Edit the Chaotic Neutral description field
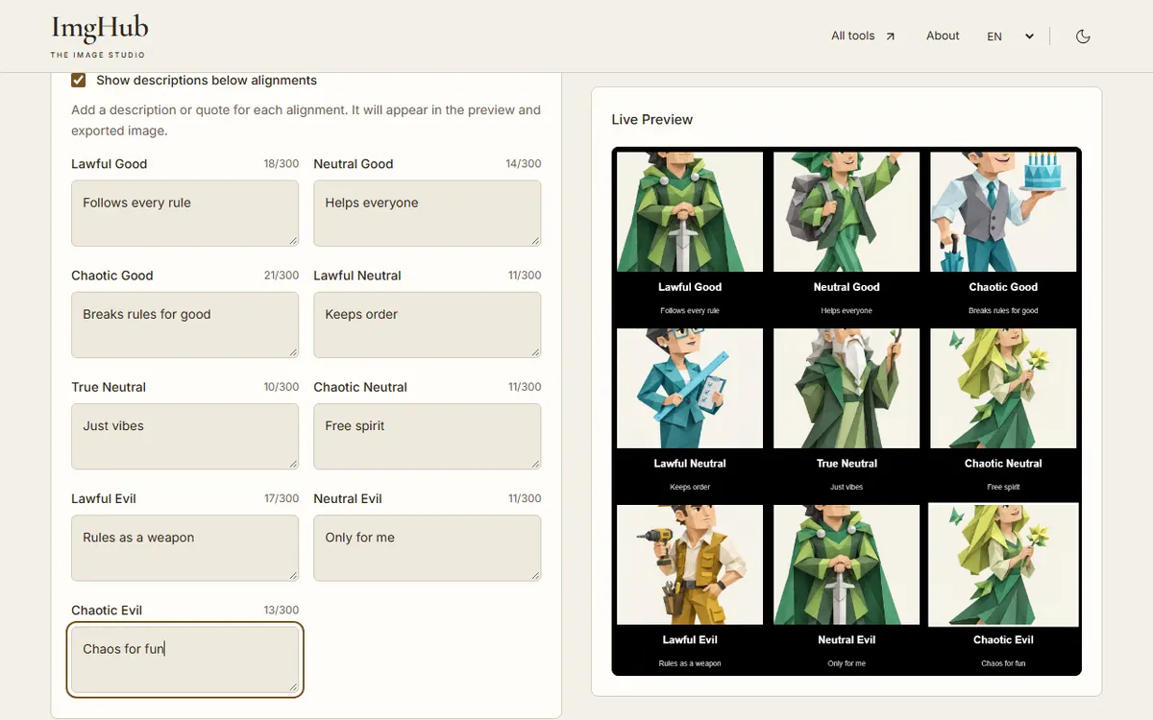Screen dimensions: 1153x720 427,436
